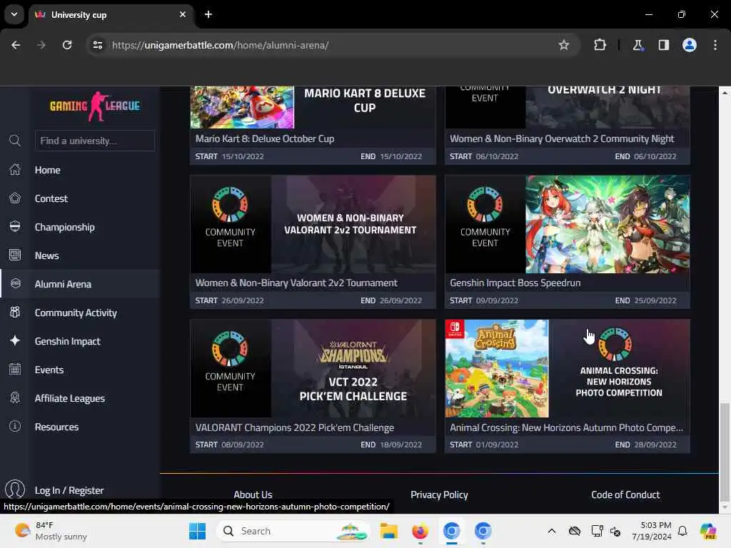Click the Community Activity icon
The height and width of the screenshot is (548, 731).
15,312
